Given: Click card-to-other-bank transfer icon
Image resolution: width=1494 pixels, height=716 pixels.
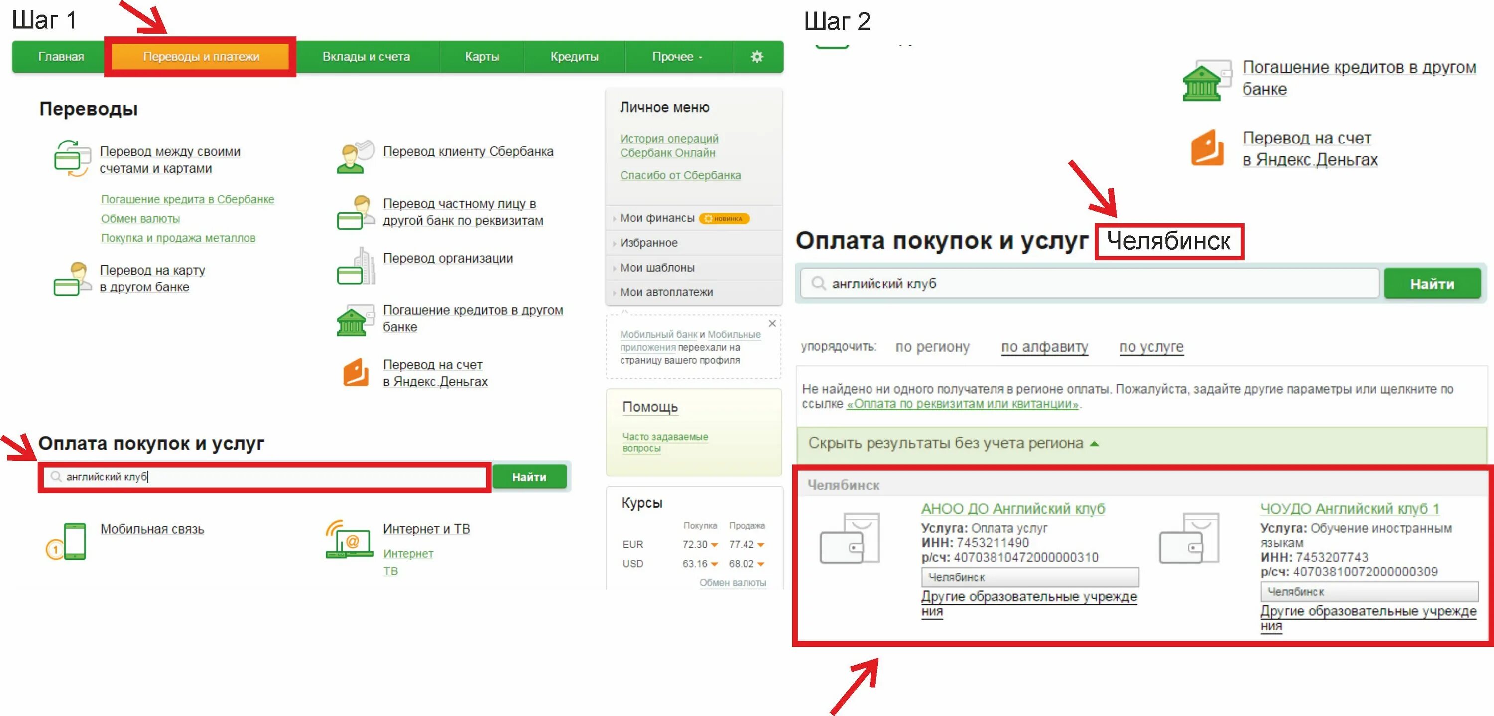Looking at the screenshot, I should [73, 279].
